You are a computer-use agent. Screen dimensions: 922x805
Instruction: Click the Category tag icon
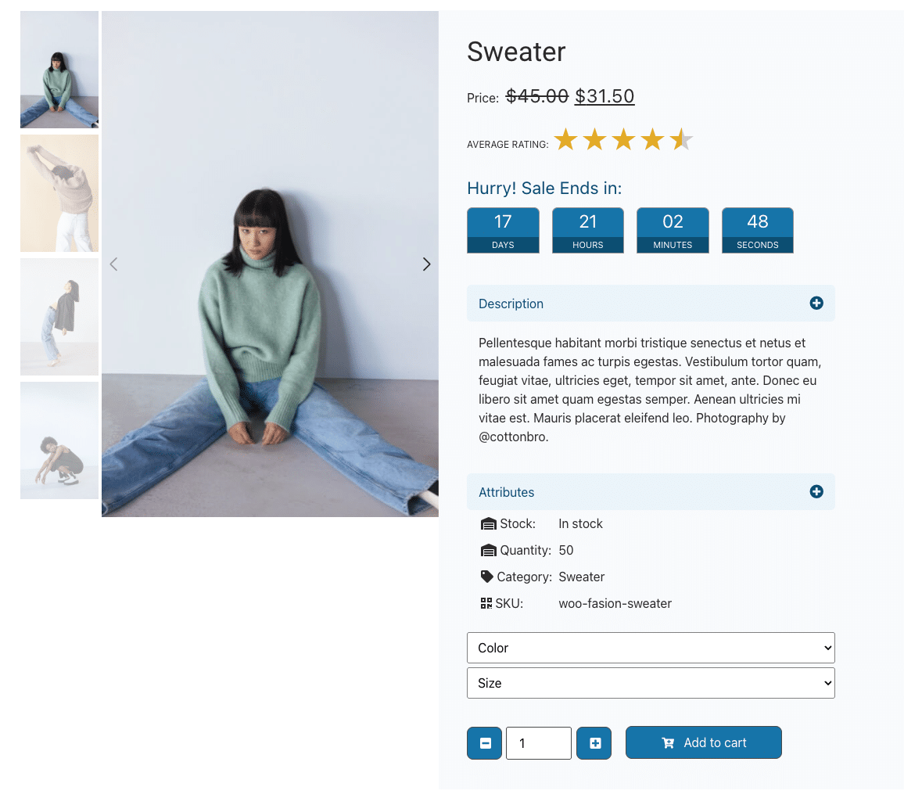click(487, 577)
